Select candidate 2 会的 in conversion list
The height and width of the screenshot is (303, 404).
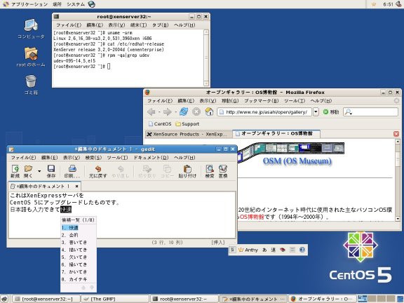(x=79, y=235)
